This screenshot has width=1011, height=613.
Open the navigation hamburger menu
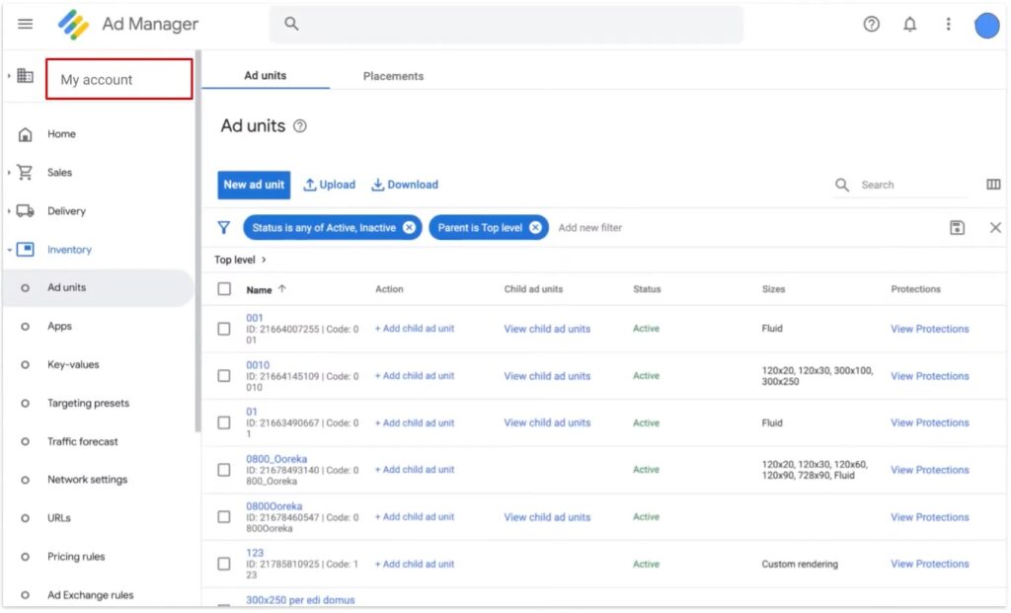[x=25, y=25]
